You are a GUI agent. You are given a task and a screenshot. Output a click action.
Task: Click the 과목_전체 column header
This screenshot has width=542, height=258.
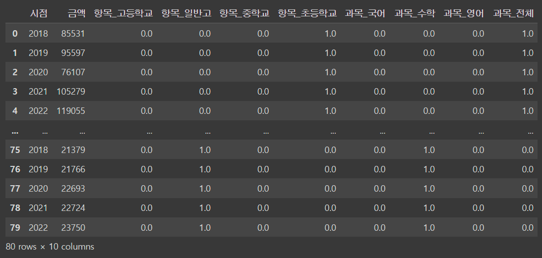[513, 13]
